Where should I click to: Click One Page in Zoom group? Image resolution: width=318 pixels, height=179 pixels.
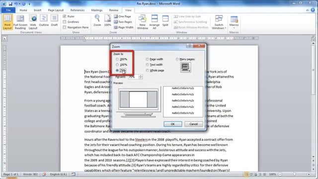tap(123, 16)
